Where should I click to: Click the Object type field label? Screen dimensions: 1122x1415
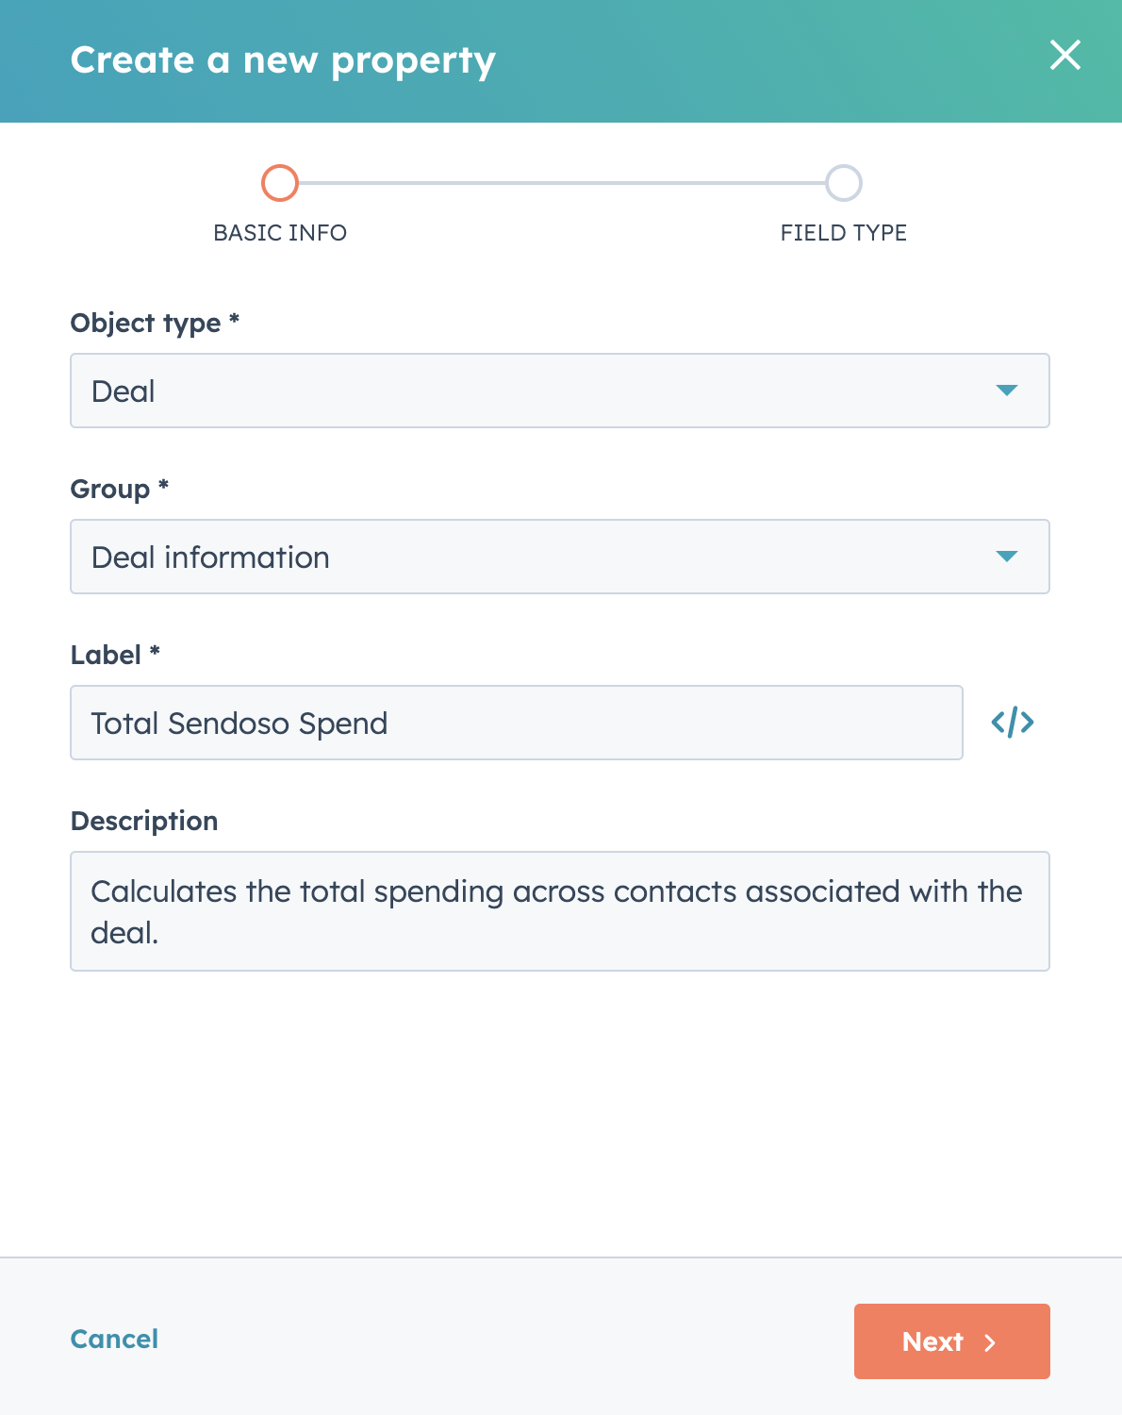(x=156, y=324)
